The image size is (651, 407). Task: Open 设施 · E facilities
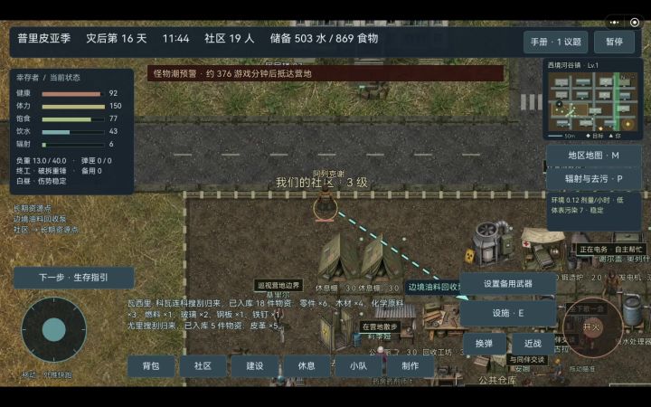(508, 313)
